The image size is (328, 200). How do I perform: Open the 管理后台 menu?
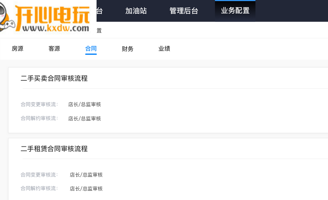pyautogui.click(x=184, y=11)
